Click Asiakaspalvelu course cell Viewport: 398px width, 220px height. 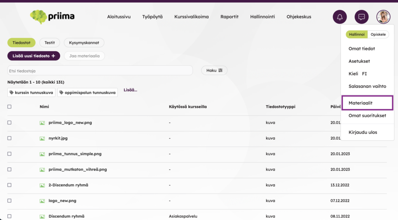click(x=183, y=217)
